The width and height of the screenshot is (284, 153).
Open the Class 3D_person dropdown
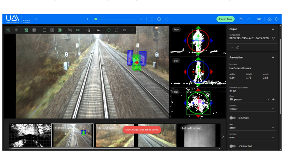[x=249, y=99]
